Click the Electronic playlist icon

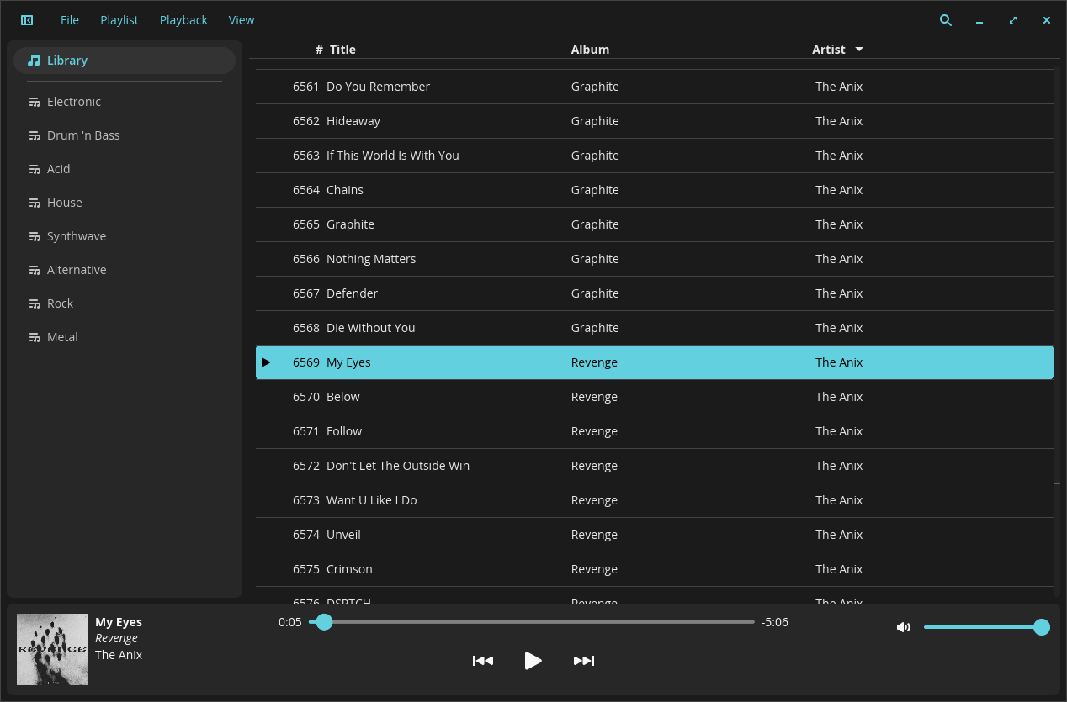click(35, 102)
